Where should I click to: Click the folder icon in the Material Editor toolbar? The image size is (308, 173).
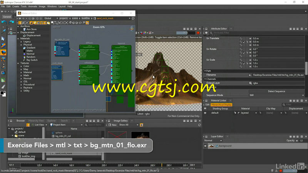[x=49, y=23]
